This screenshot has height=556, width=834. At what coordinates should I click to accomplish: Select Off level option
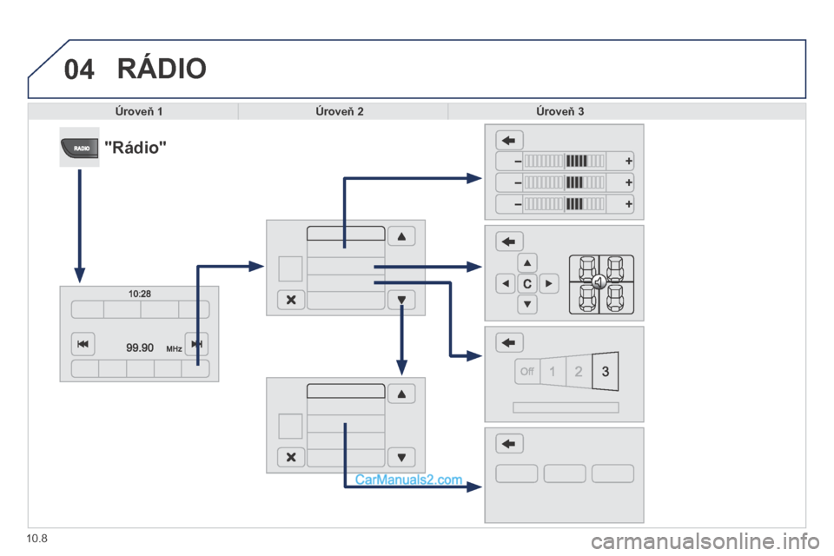527,371
